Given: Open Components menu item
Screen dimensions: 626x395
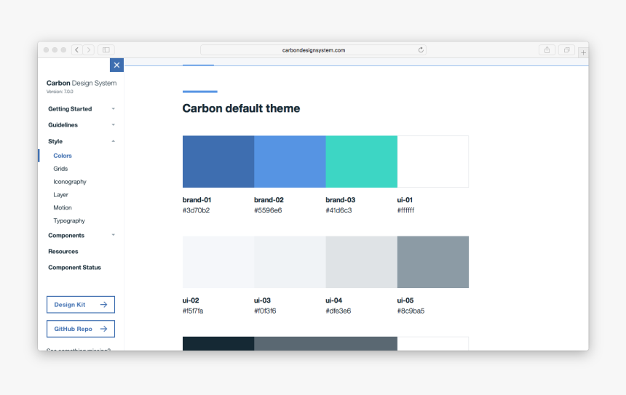Looking at the screenshot, I should [x=66, y=236].
